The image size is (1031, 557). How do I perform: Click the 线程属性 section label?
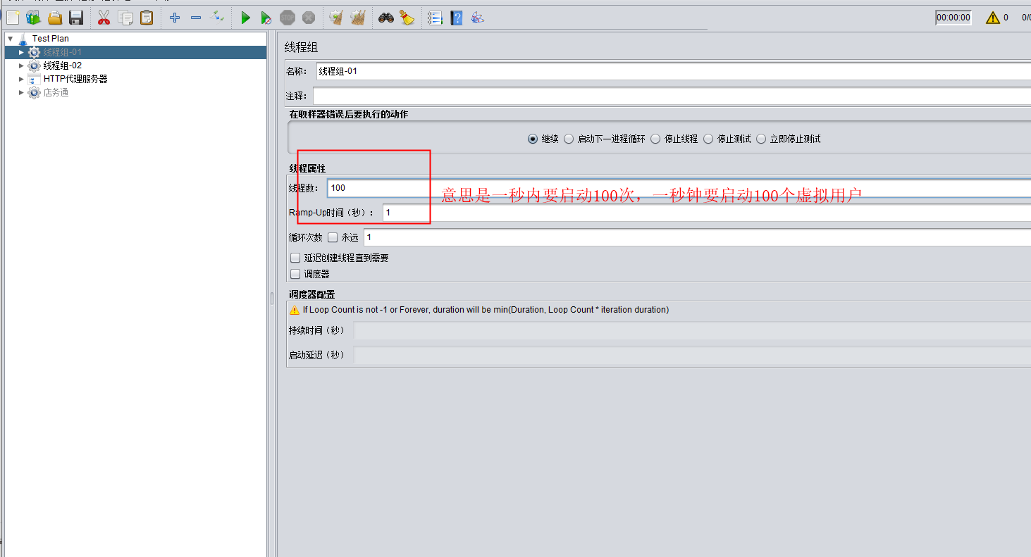pyautogui.click(x=307, y=168)
